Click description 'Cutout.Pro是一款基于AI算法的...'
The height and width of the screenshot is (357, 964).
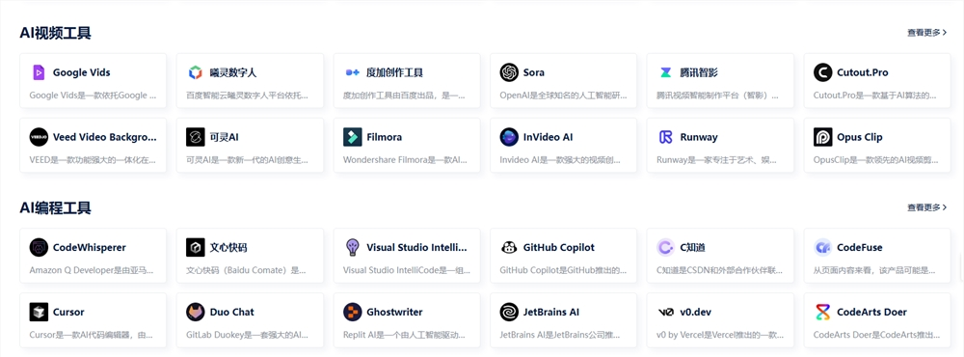click(x=876, y=96)
